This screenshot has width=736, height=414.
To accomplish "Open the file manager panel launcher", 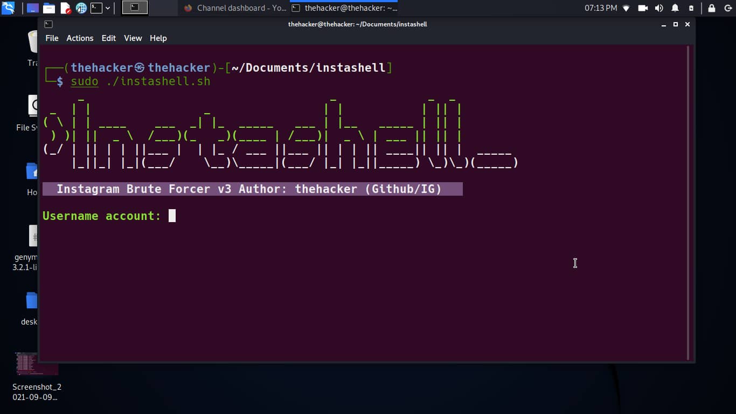I will click(x=49, y=8).
